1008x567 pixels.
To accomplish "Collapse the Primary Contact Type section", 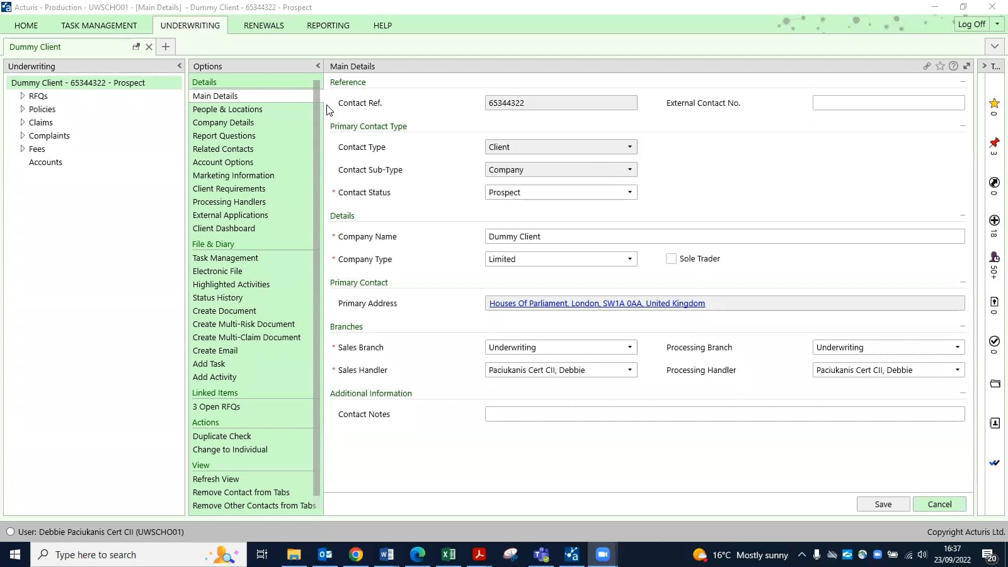I will (963, 125).
